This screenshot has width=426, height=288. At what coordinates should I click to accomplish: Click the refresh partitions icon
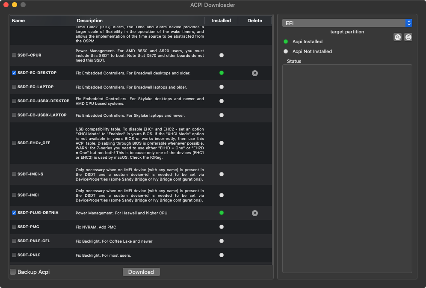pyautogui.click(x=408, y=37)
